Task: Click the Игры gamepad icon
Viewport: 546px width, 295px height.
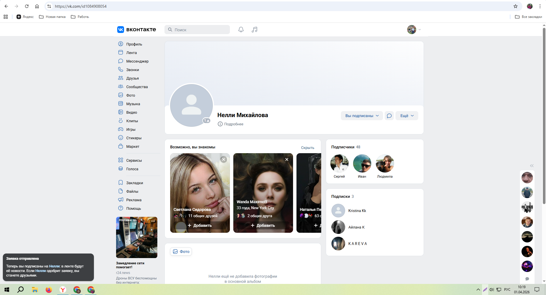Action: tap(121, 129)
